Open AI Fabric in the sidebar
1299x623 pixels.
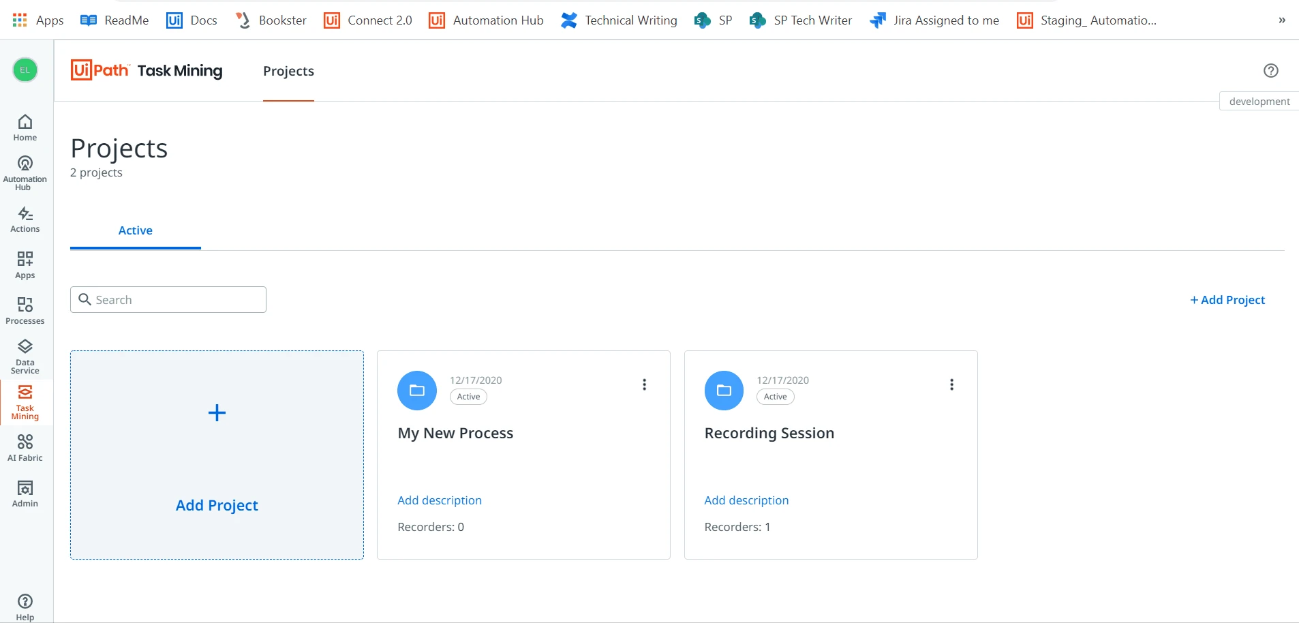point(25,448)
